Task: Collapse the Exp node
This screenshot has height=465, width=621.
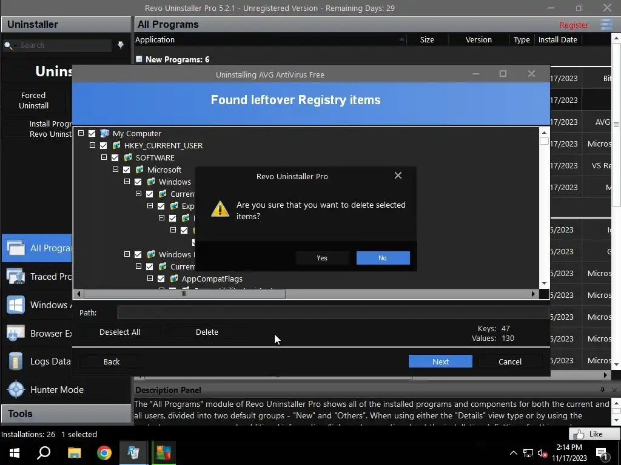Action: [x=150, y=206]
